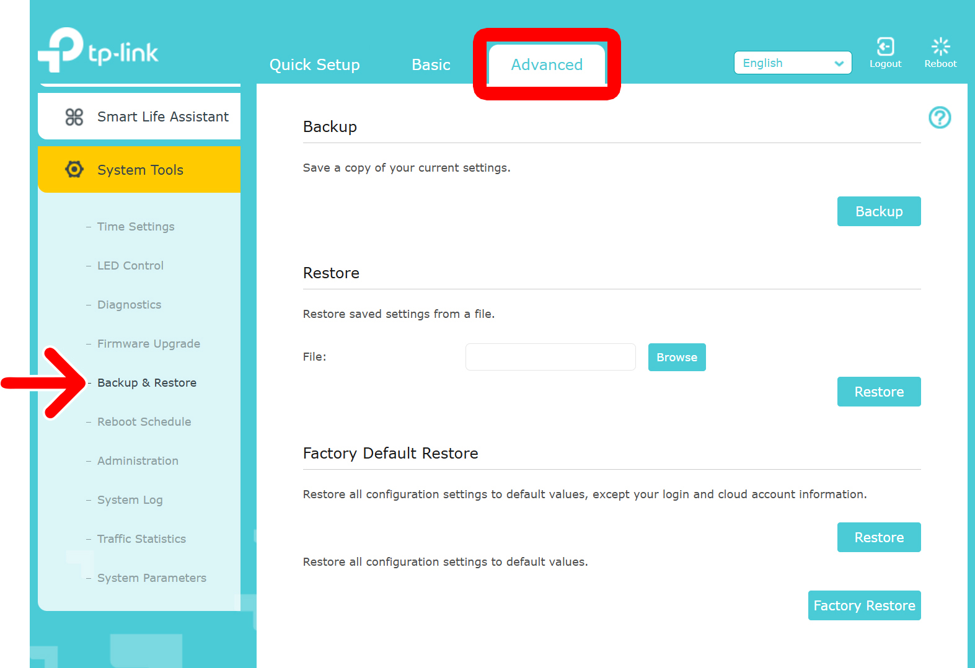Image resolution: width=975 pixels, height=668 pixels.
Task: Go to Diagnostics page
Action: coord(129,305)
